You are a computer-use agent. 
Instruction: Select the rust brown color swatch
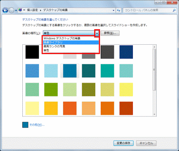[x=126, y=108]
